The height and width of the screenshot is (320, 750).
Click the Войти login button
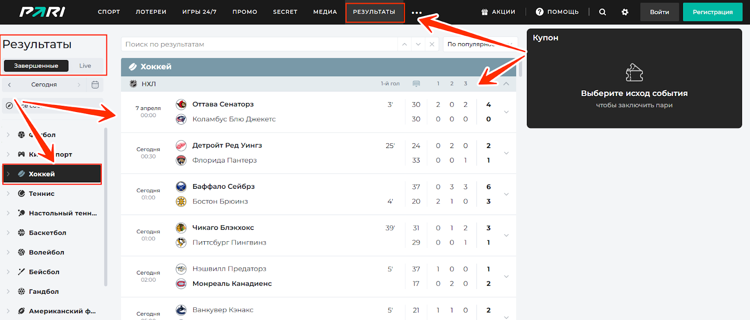pyautogui.click(x=659, y=12)
